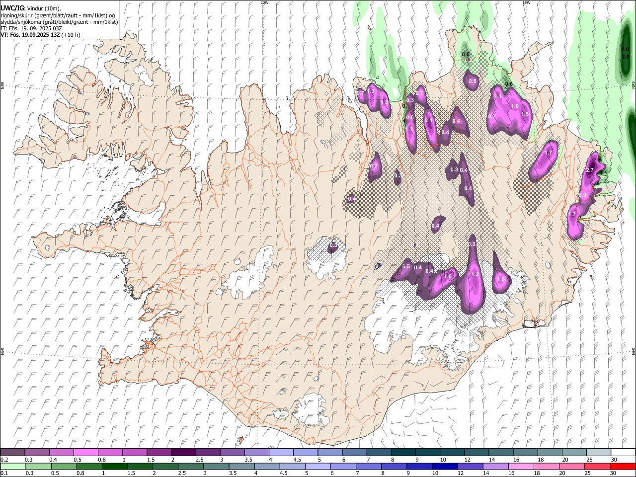Click the 'UWC/IG: Vindur (10m),' title line
Screen dimensions: 636x477
point(31,8)
